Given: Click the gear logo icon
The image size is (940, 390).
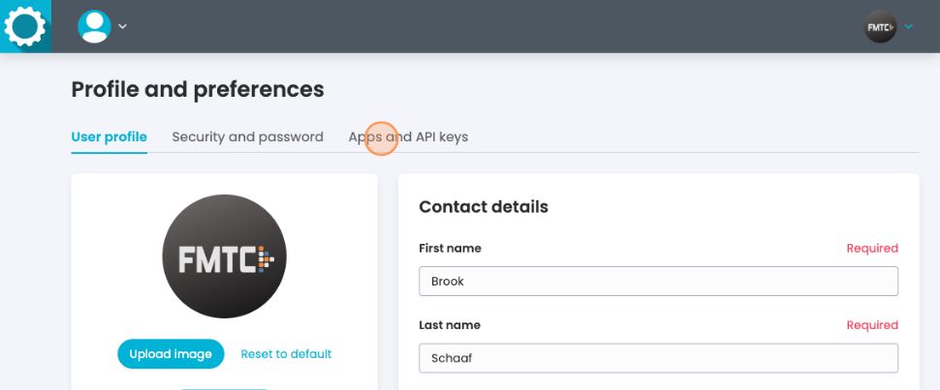Looking at the screenshot, I should [25, 26].
